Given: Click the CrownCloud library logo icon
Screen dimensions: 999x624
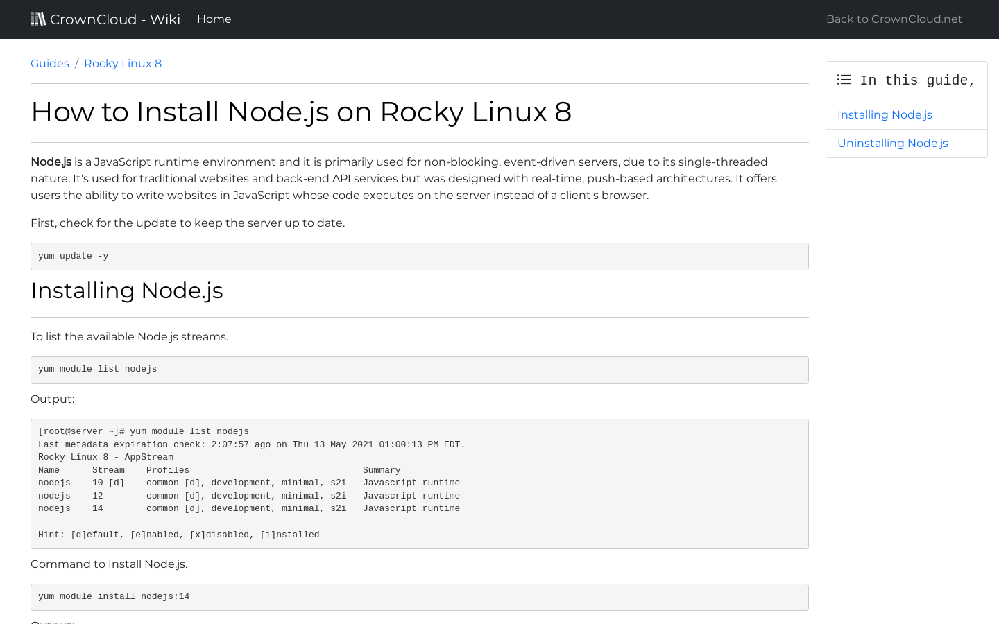Looking at the screenshot, I should (x=38, y=19).
